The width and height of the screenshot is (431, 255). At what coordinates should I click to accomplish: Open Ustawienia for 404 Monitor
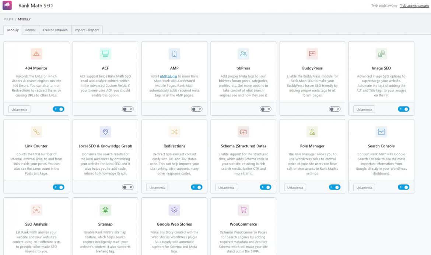tap(19, 109)
